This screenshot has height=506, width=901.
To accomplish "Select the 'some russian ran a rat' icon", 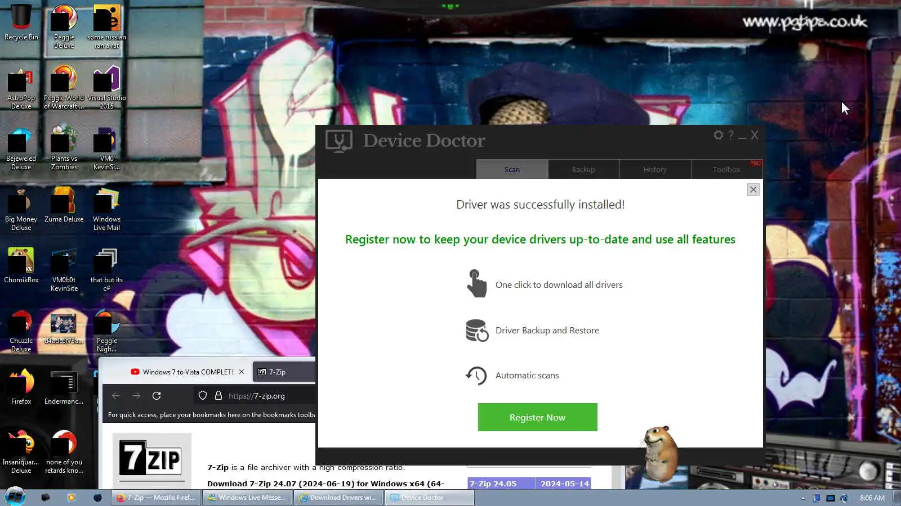I will 106,27.
